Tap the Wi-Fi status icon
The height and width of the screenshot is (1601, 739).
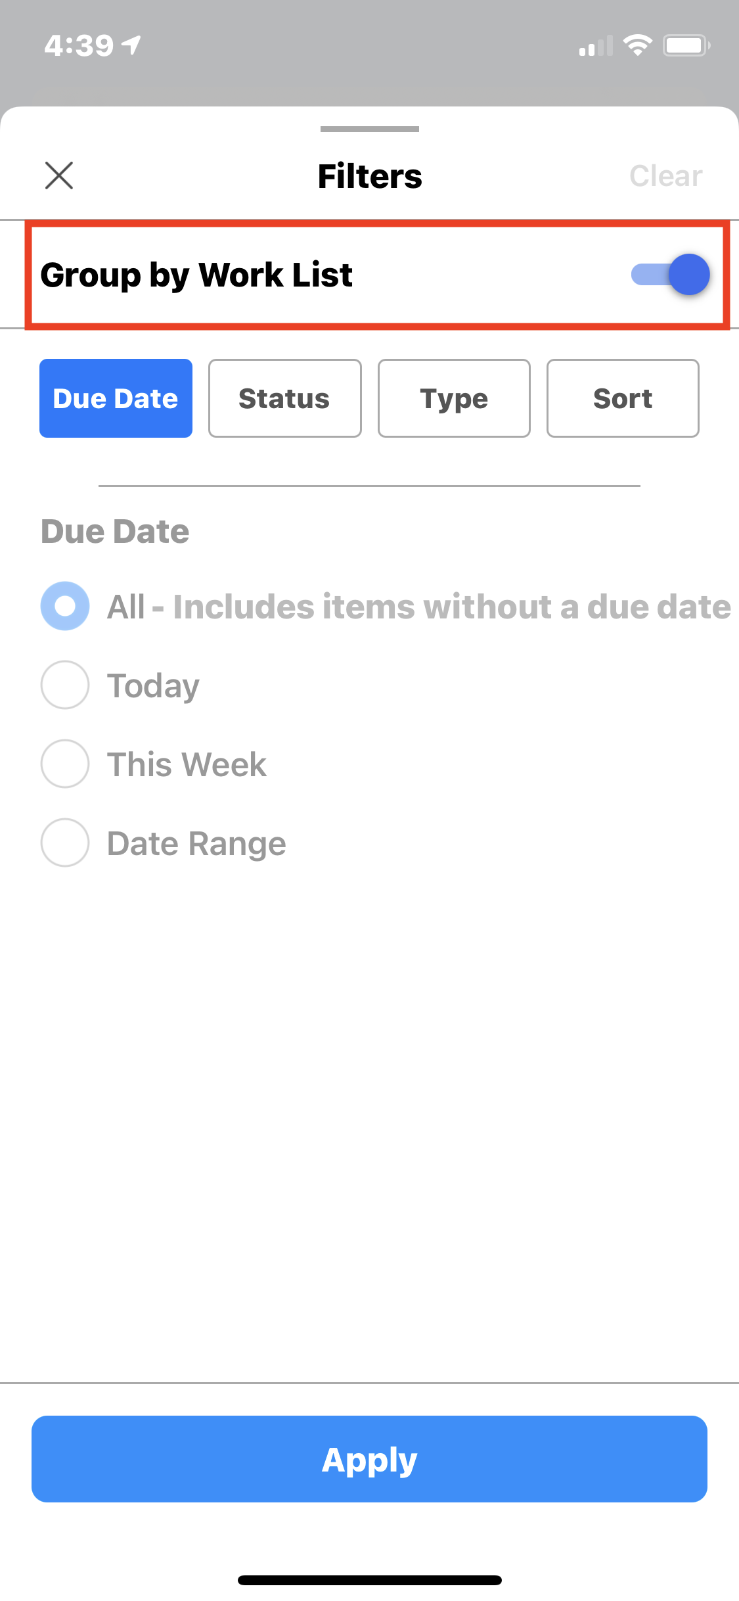pyautogui.click(x=637, y=45)
